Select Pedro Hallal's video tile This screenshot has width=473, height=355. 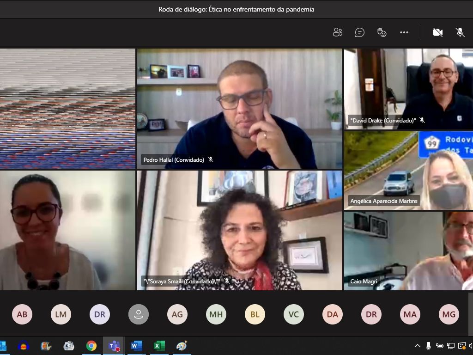pyautogui.click(x=239, y=109)
